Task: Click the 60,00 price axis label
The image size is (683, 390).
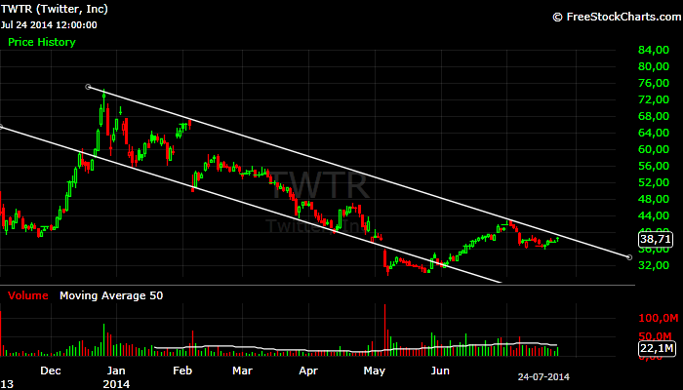Action: click(654, 149)
